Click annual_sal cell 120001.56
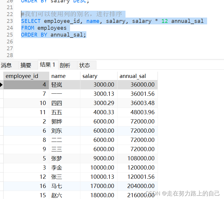224x199 pixels. 137,177
